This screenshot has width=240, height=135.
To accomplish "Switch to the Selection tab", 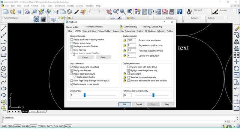I will point(161,31).
